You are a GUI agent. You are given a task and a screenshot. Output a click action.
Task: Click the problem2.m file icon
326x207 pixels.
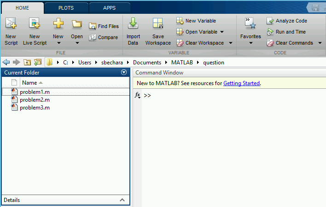pyautogui.click(x=14, y=100)
